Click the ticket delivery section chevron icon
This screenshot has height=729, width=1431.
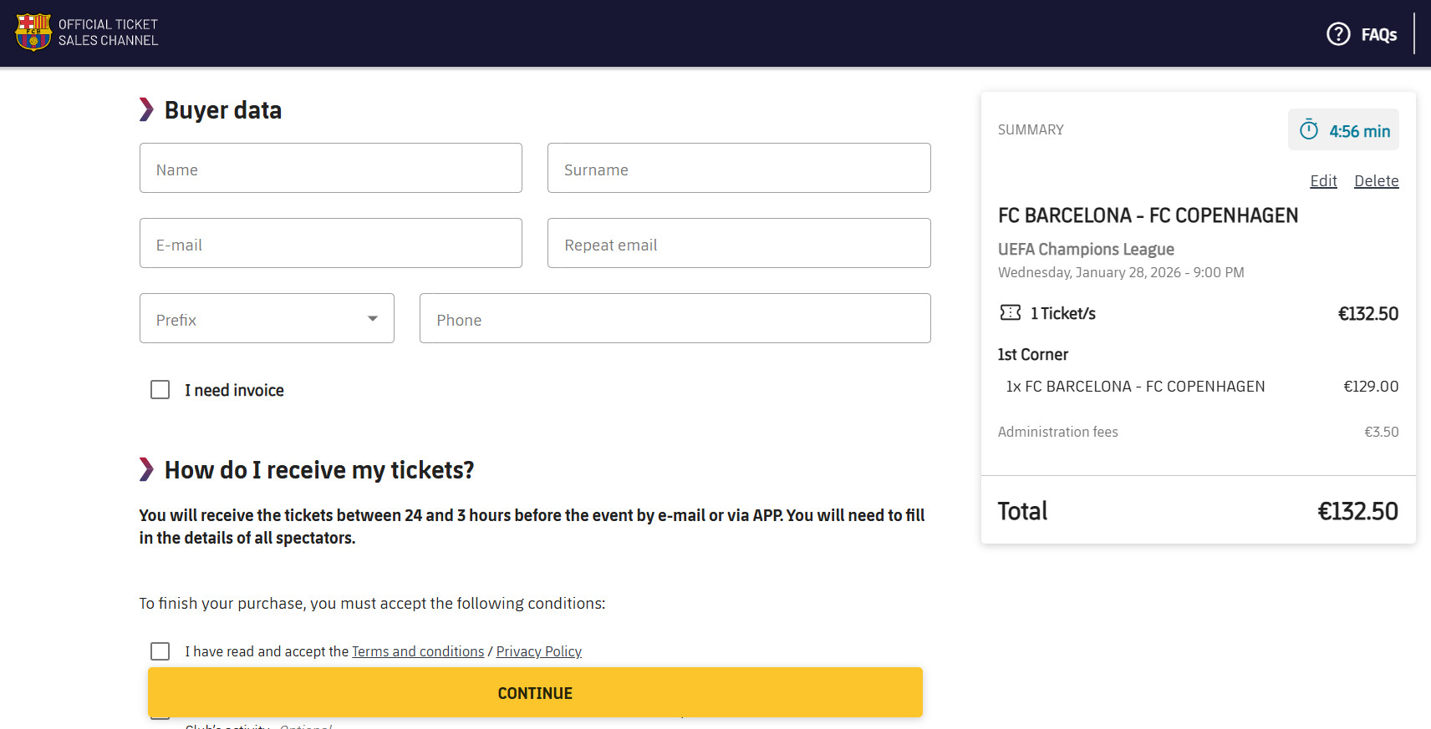pos(146,469)
